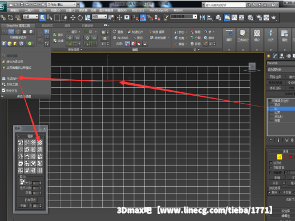
Task: Open the MAXScript(M) menu
Action: (x=159, y=10)
